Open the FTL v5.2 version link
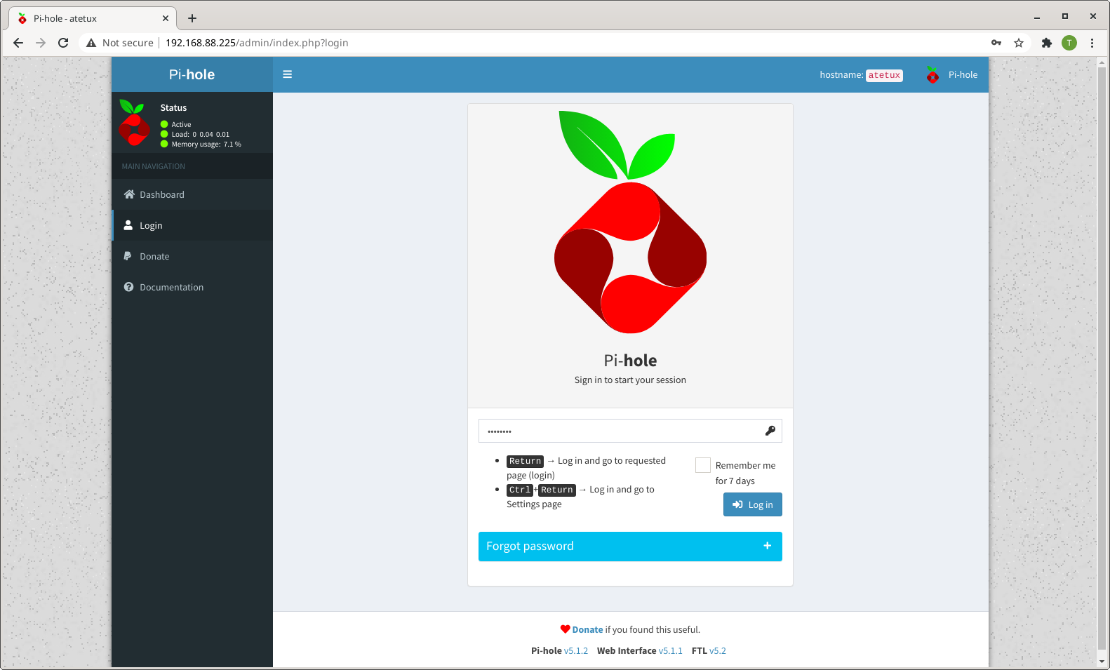 tap(718, 651)
